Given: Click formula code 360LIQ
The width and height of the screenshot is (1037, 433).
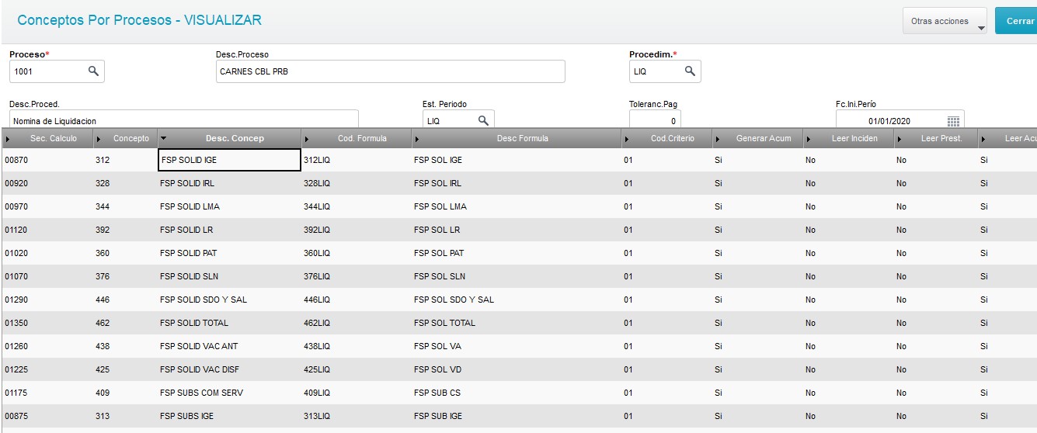Looking at the screenshot, I should coord(317,253).
